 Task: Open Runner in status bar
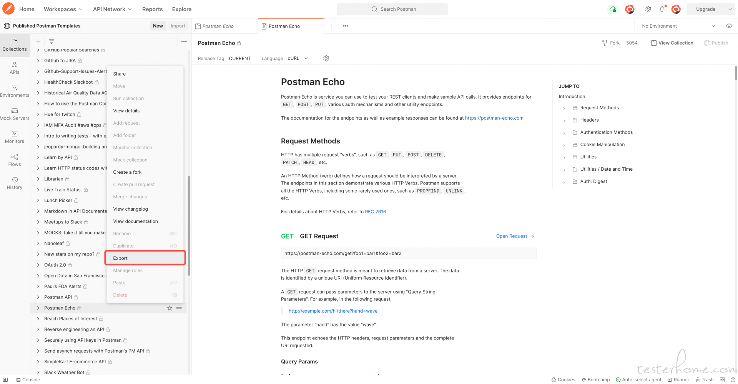(x=678, y=380)
